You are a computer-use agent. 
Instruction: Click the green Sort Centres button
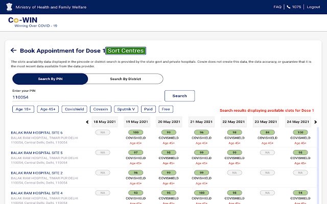(x=126, y=50)
